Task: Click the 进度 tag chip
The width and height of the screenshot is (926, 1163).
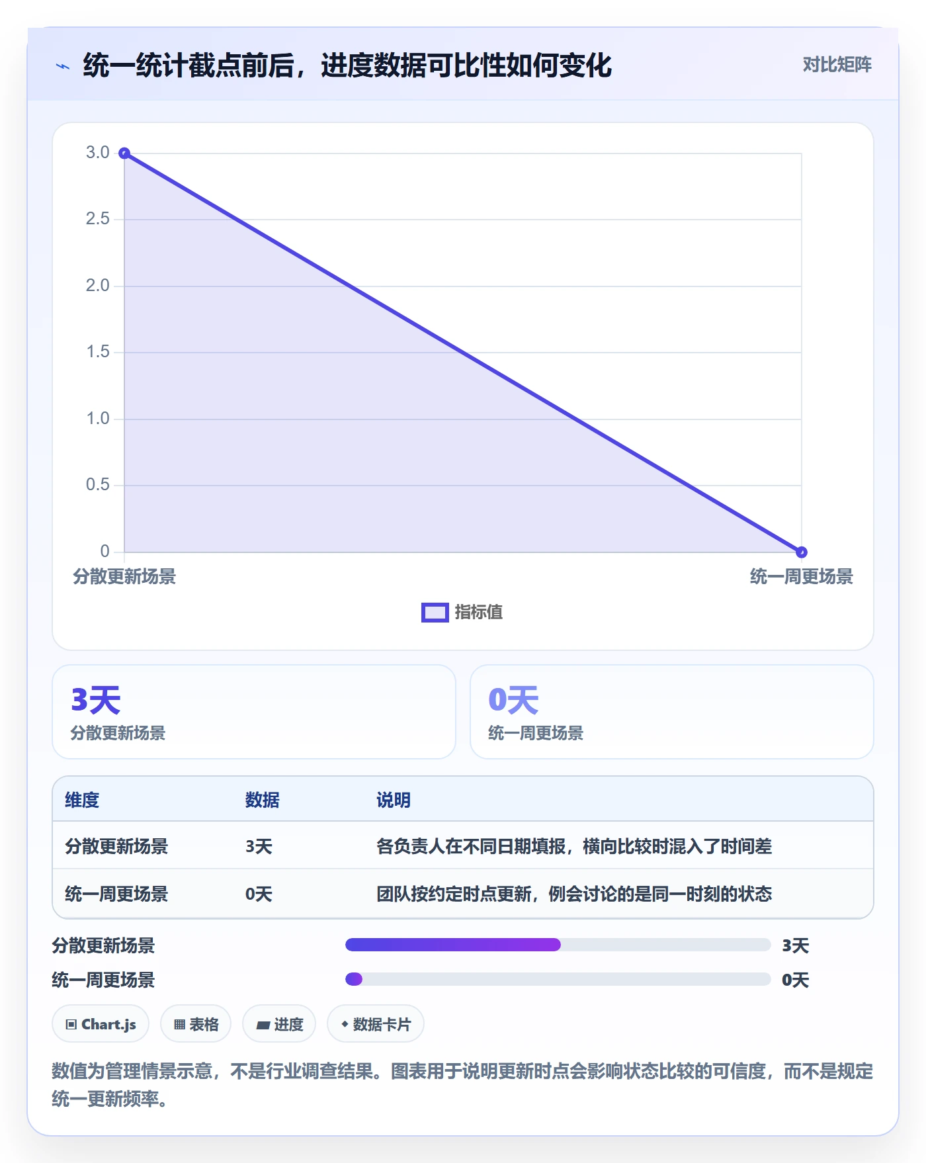Action: point(279,1024)
